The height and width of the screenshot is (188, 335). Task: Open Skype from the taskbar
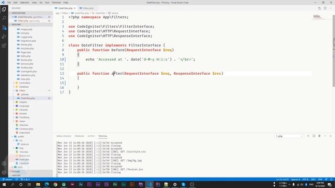(x=183, y=184)
